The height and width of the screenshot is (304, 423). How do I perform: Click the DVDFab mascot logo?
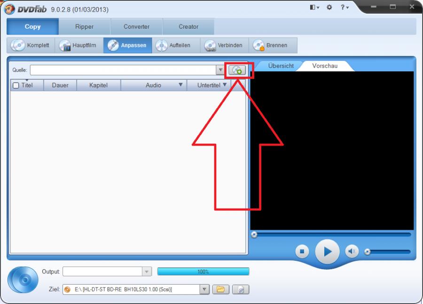[x=9, y=9]
